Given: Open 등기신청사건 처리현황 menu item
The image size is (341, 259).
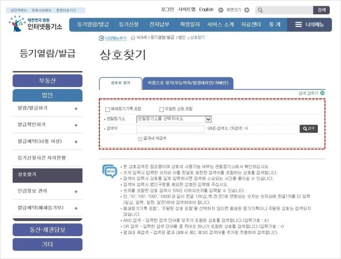Looking at the screenshot, I should tap(42, 158).
